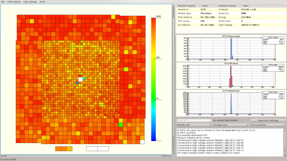Click the left scroll arrow under detector view
Screen dimensions: 287x161
[1, 156]
